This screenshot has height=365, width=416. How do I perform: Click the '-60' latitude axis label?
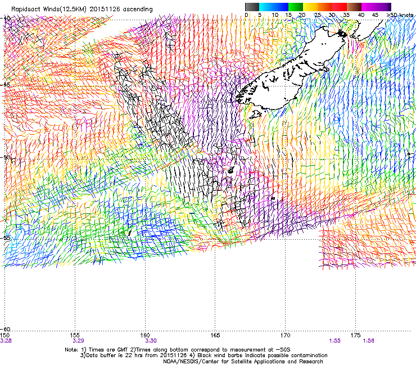6,329
